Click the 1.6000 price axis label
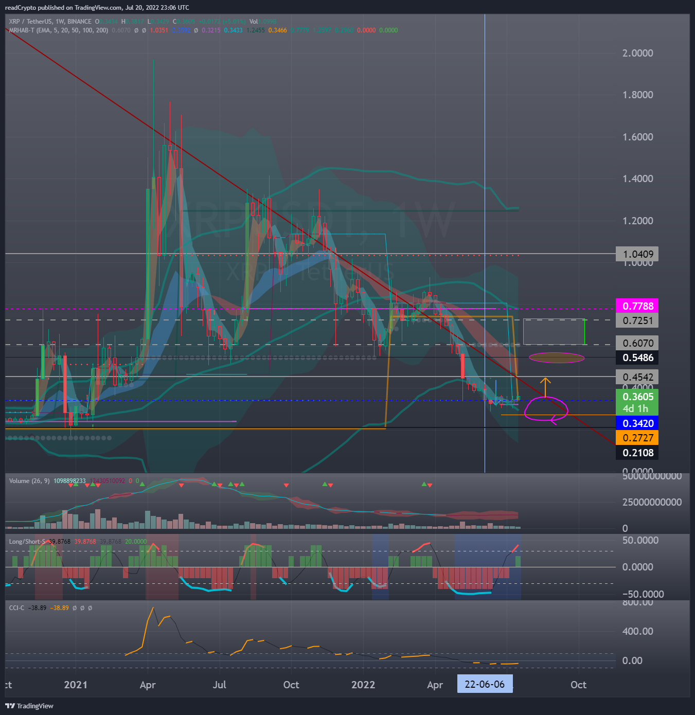This screenshot has height=715, width=695. 637,137
